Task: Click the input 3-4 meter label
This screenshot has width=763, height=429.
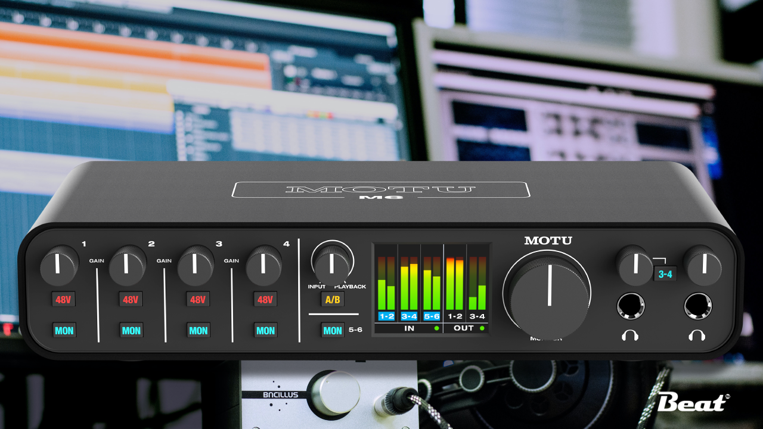Action: pos(409,316)
